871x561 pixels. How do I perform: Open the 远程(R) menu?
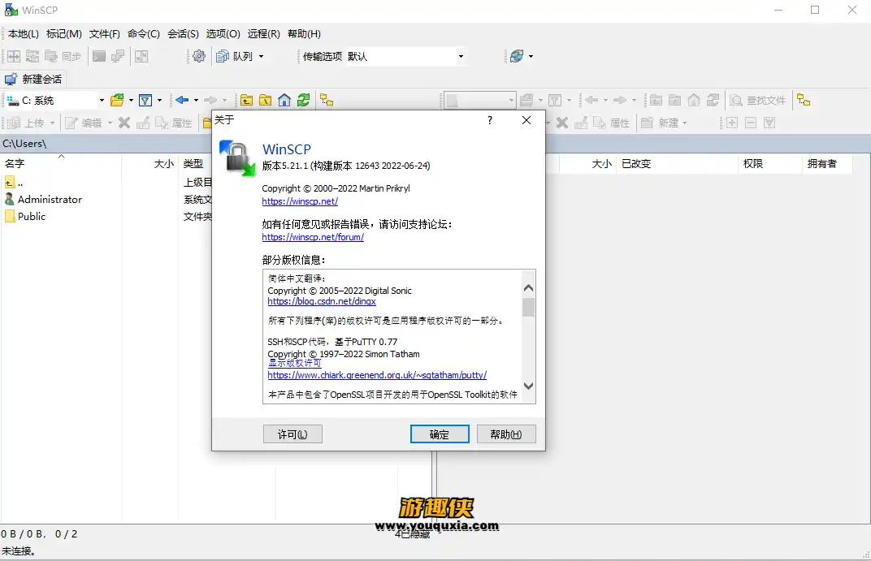pos(263,34)
